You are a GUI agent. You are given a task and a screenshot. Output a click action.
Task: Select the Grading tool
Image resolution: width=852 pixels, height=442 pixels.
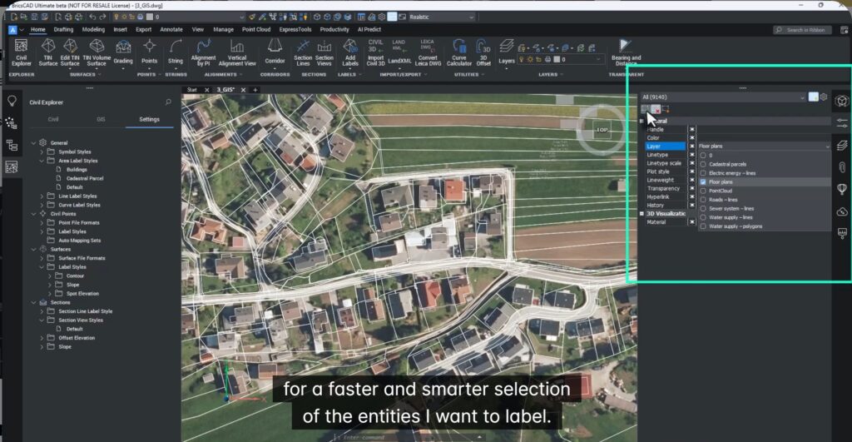[x=123, y=52]
